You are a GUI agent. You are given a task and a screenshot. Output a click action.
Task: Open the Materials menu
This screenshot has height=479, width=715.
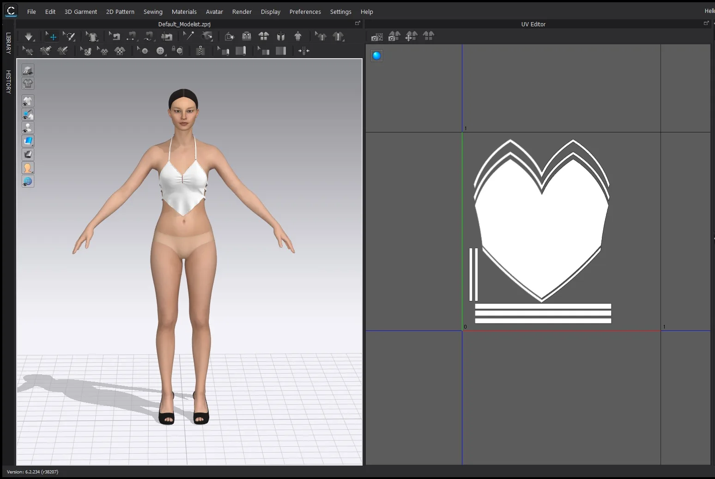coord(184,12)
